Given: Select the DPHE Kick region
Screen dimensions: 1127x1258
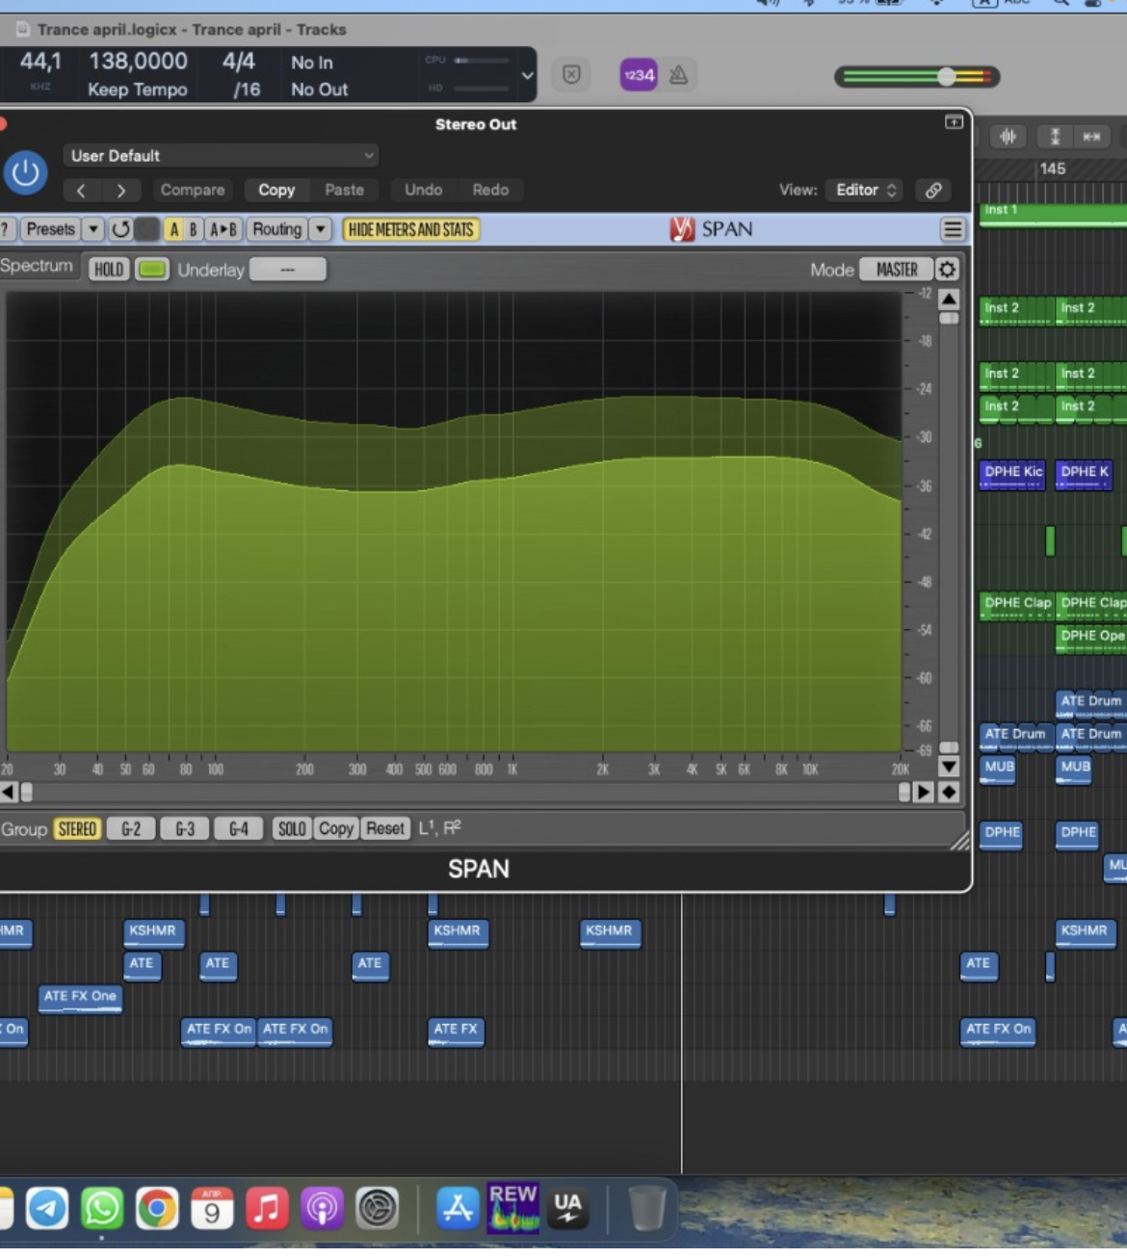Looking at the screenshot, I should click(1011, 473).
